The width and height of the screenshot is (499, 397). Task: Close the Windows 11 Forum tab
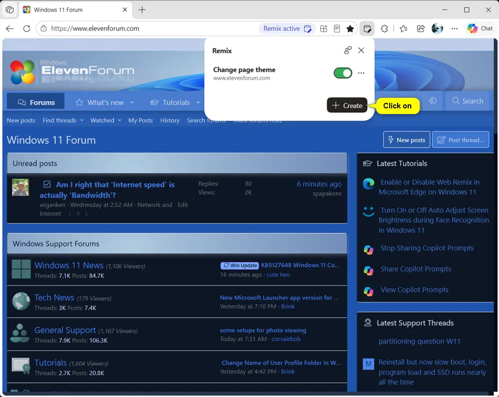pos(125,10)
